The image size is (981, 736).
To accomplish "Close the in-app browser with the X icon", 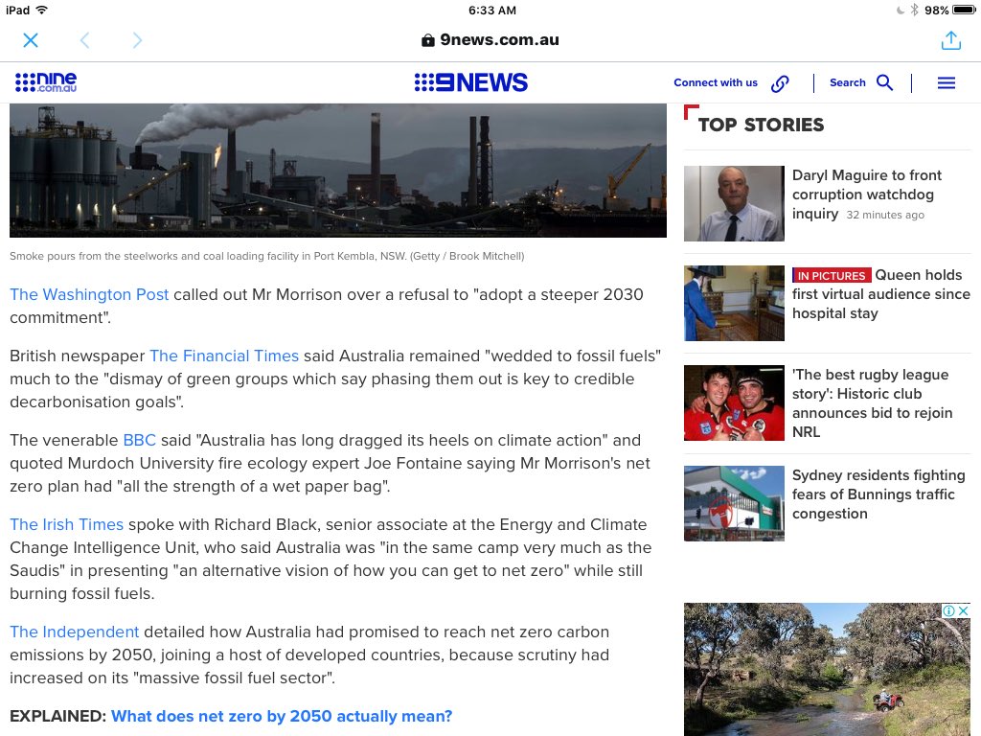I will (x=31, y=40).
